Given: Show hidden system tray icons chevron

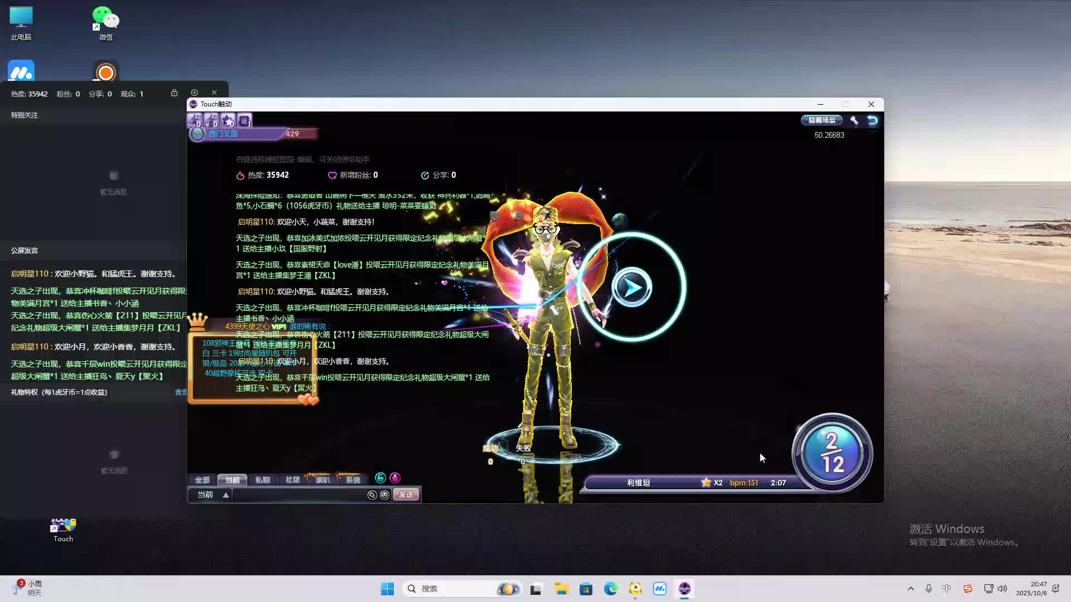Looking at the screenshot, I should pos(910,589).
